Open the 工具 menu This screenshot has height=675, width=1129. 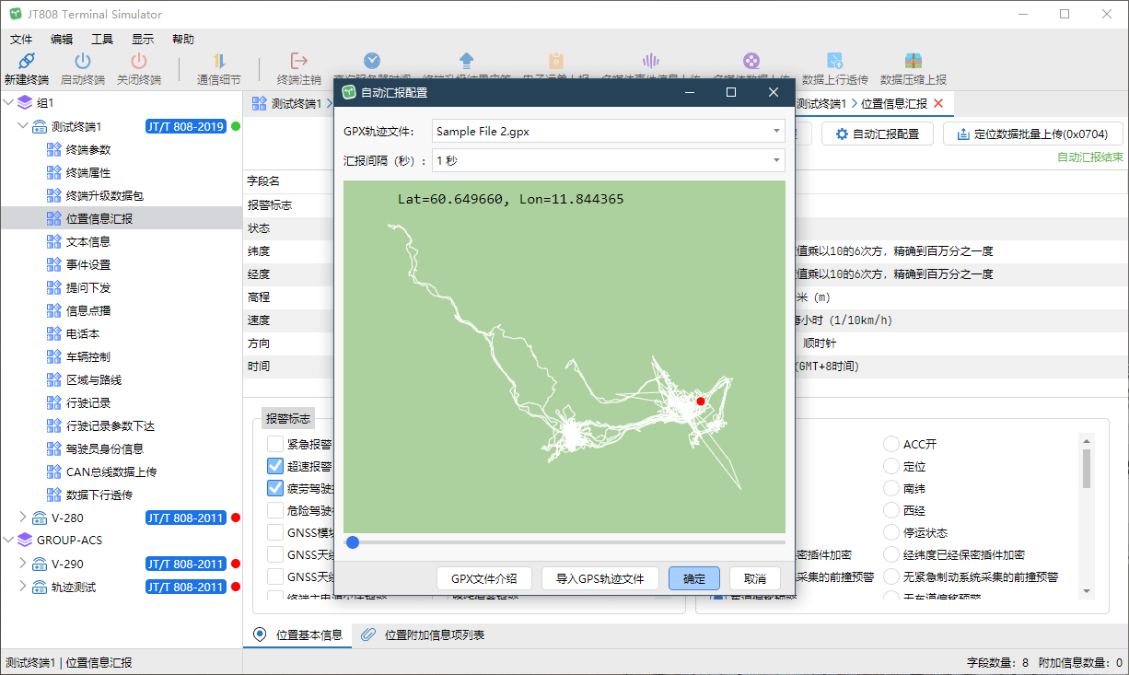click(x=101, y=40)
